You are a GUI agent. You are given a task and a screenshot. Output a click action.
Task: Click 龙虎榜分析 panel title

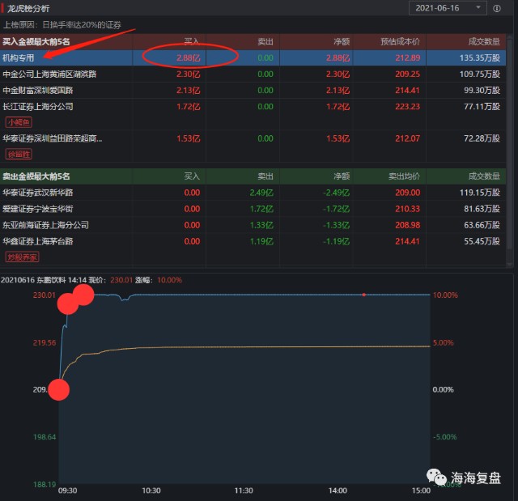28,9
